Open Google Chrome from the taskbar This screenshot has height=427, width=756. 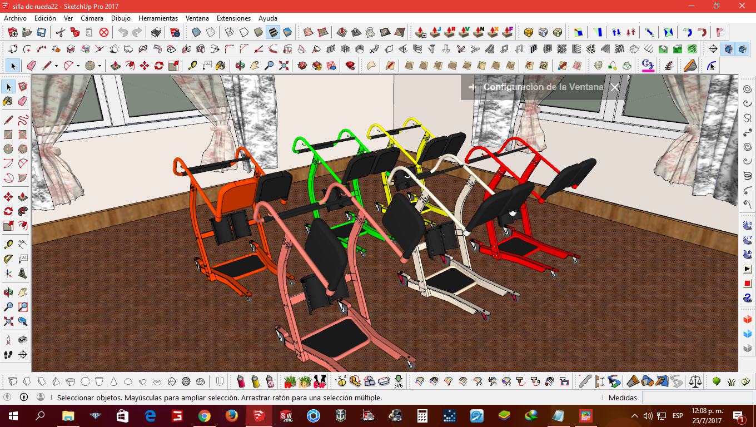click(204, 415)
